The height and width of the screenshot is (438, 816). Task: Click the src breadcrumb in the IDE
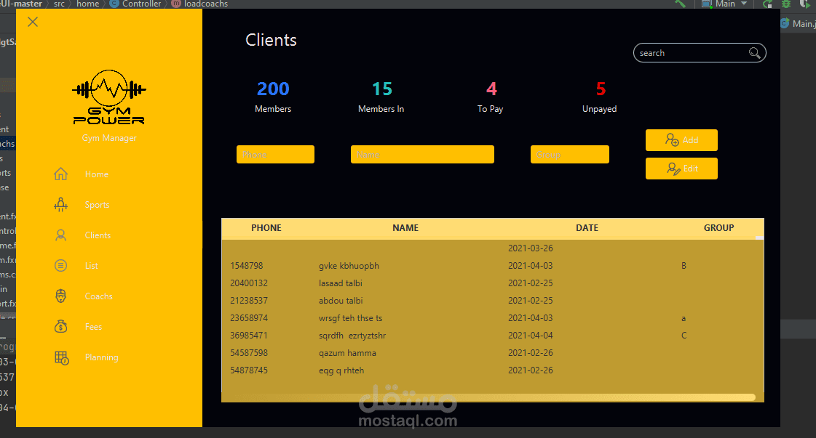pos(60,4)
